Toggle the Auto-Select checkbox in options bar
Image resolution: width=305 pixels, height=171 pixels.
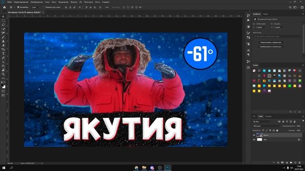pyautogui.click(x=18, y=7)
